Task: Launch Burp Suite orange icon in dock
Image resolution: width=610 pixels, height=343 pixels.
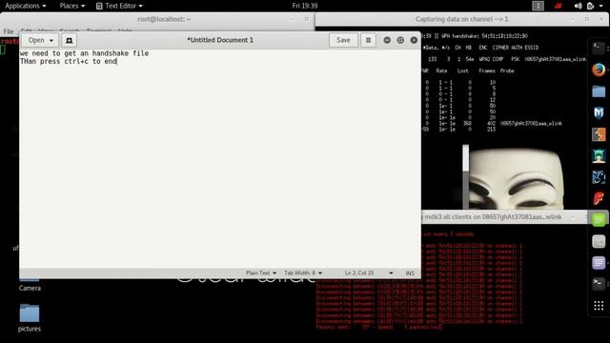Action: 599,134
